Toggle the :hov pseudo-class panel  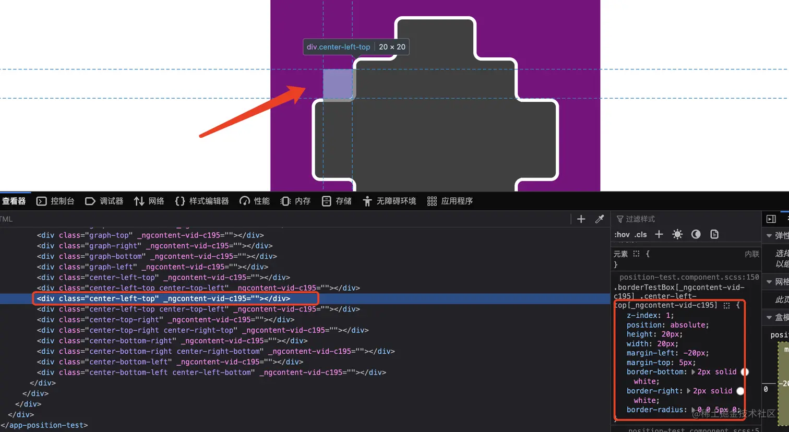coord(622,234)
